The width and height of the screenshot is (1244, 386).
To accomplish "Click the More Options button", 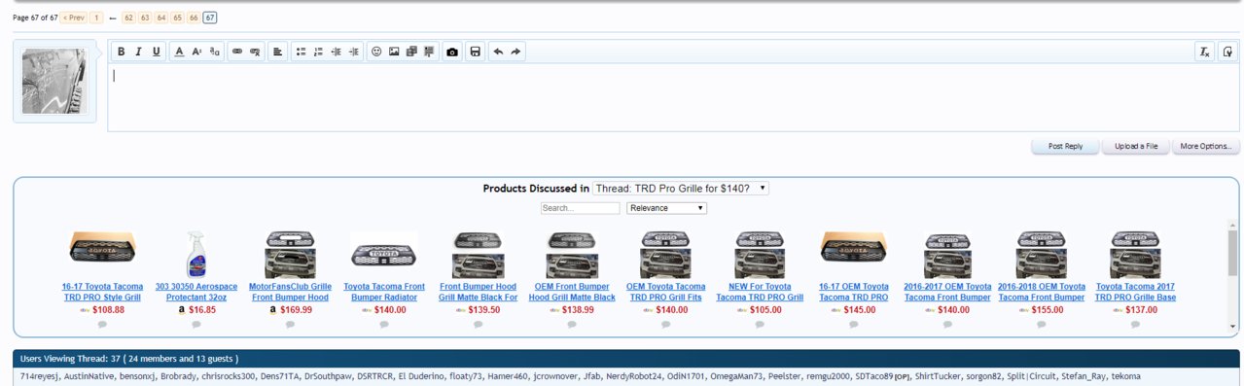I will click(1206, 146).
